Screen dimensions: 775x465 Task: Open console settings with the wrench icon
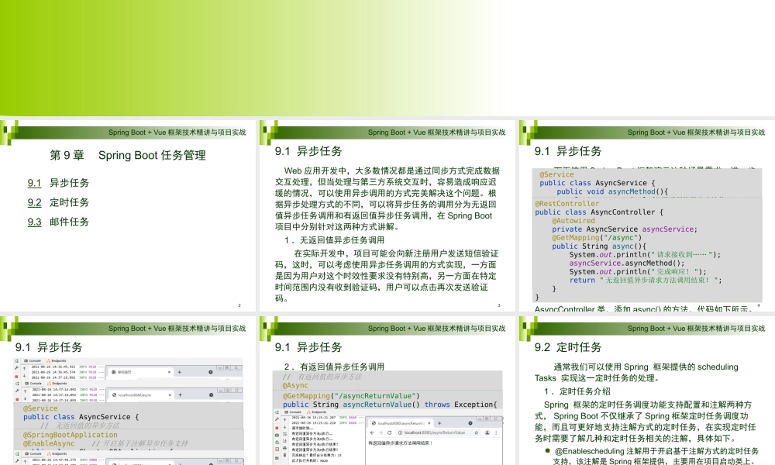[277, 418]
